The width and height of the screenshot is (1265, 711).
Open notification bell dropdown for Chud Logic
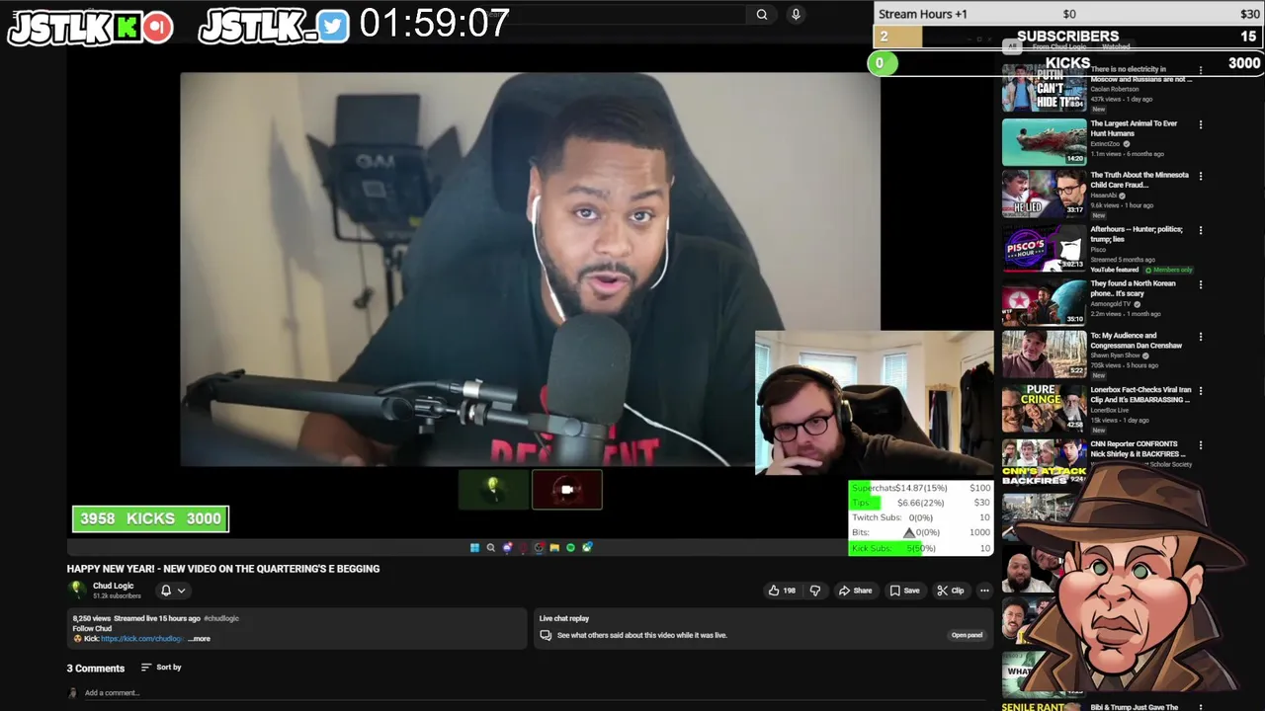click(173, 591)
